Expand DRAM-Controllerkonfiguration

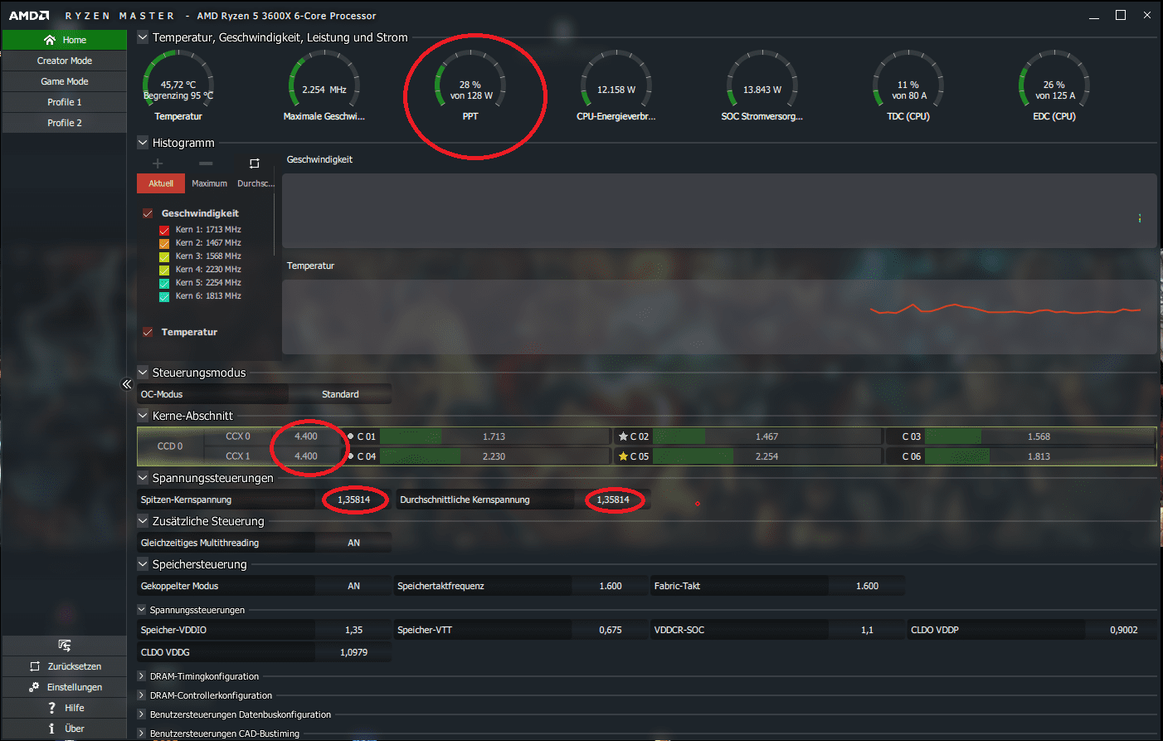[142, 695]
